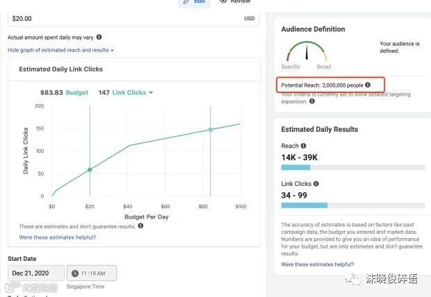Switch to the Review tab
Image resolution: width=431 pixels, height=297 pixels.
click(x=235, y=2)
